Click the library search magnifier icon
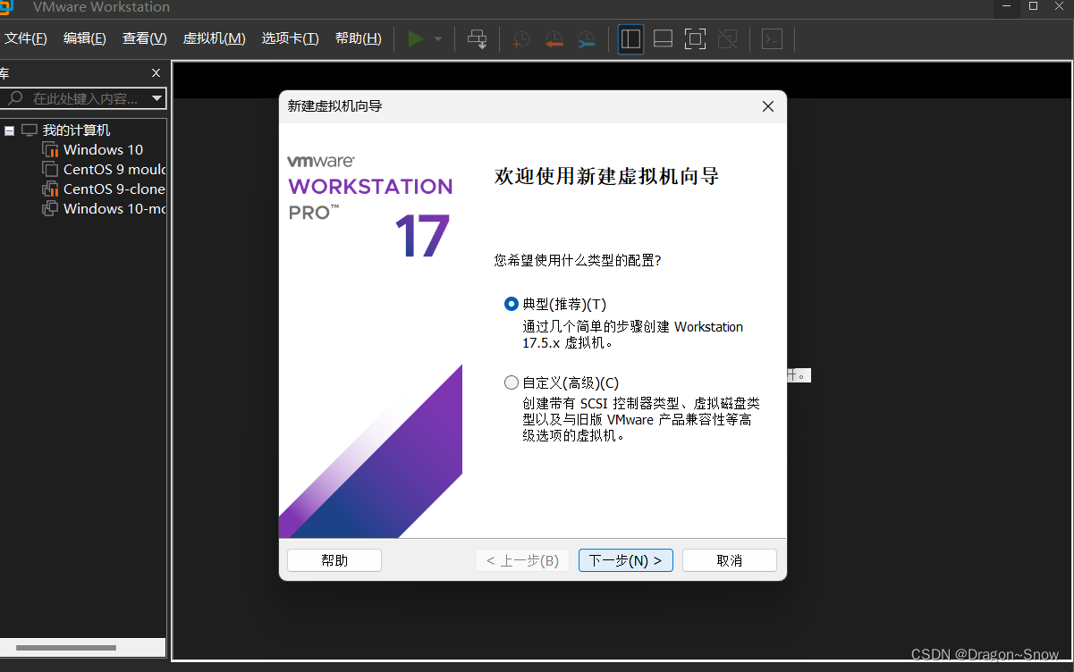Screen dimensions: 1074x672 (x=15, y=98)
